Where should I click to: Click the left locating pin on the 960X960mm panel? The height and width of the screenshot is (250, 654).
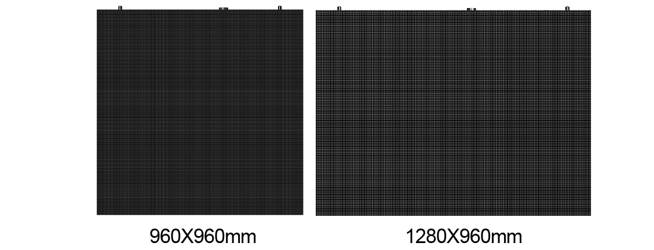(120, 7)
